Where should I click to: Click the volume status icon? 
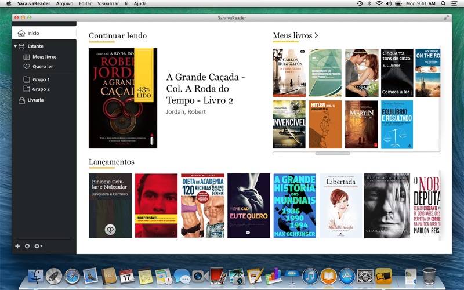[388, 3]
